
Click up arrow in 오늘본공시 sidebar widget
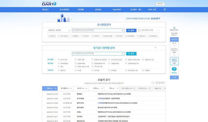174,46
